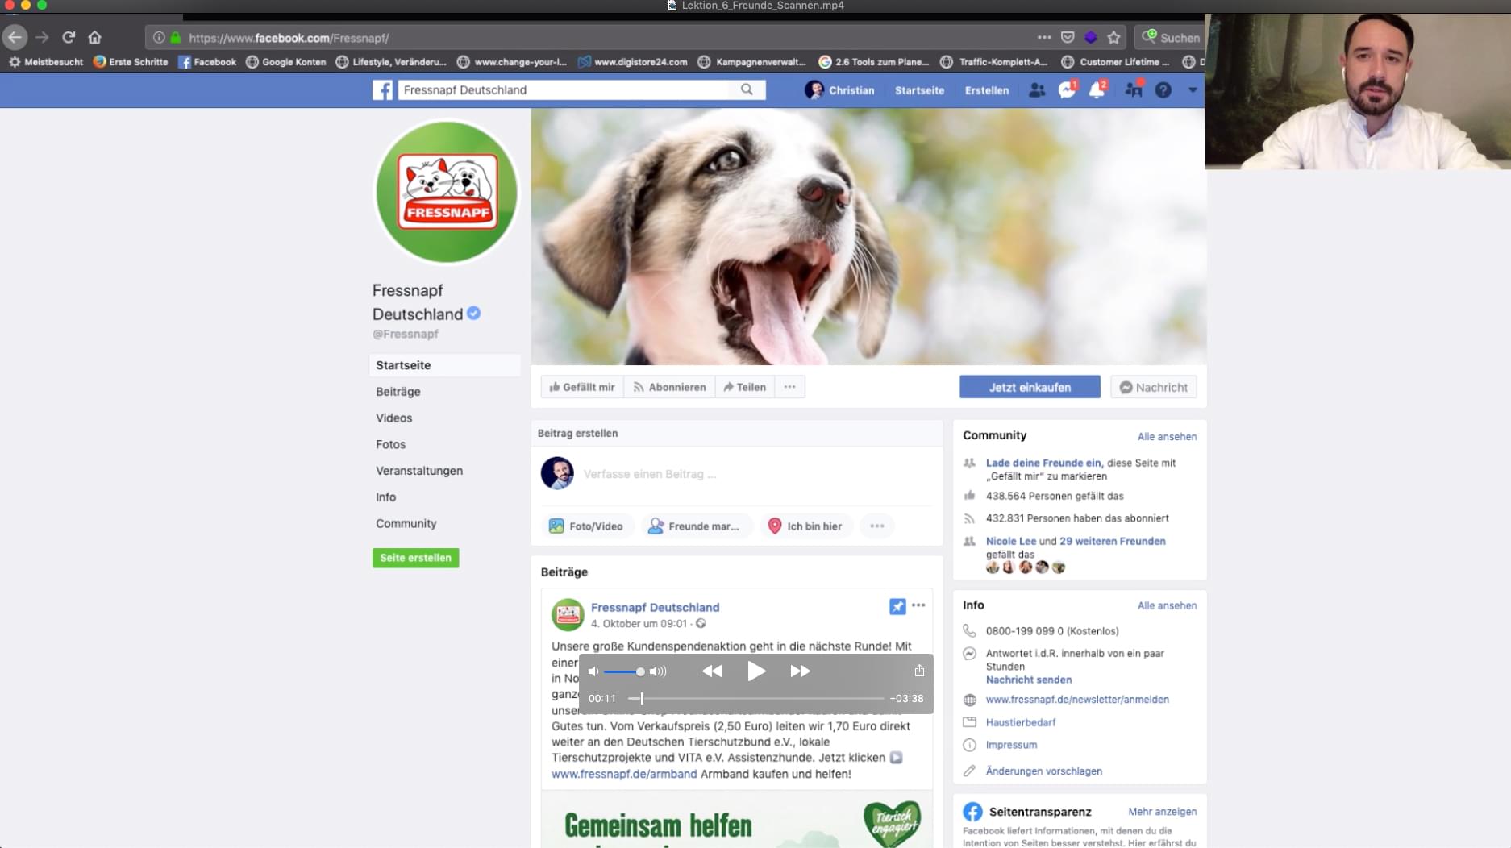The height and width of the screenshot is (848, 1511).
Task: Click the fast-forward button in video player
Action: [x=800, y=671]
